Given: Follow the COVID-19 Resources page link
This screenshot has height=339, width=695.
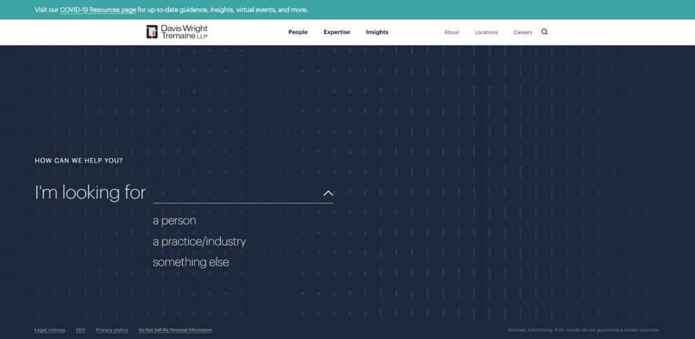Looking at the screenshot, I should [x=98, y=9].
